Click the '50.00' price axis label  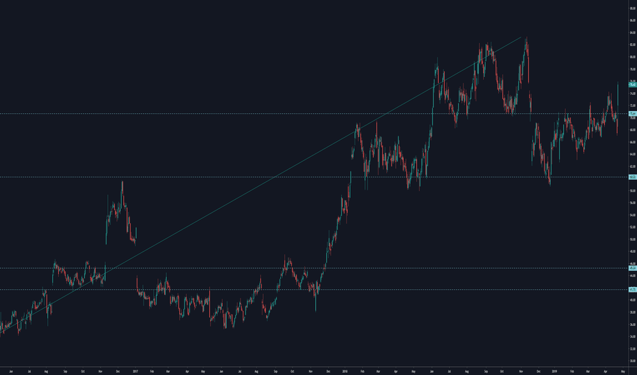coord(632,239)
